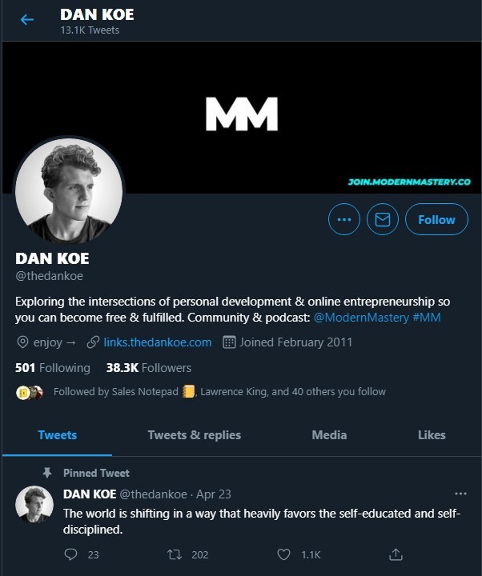This screenshot has height=576, width=482.
Task: Switch to the Tweets tab
Action: click(58, 435)
